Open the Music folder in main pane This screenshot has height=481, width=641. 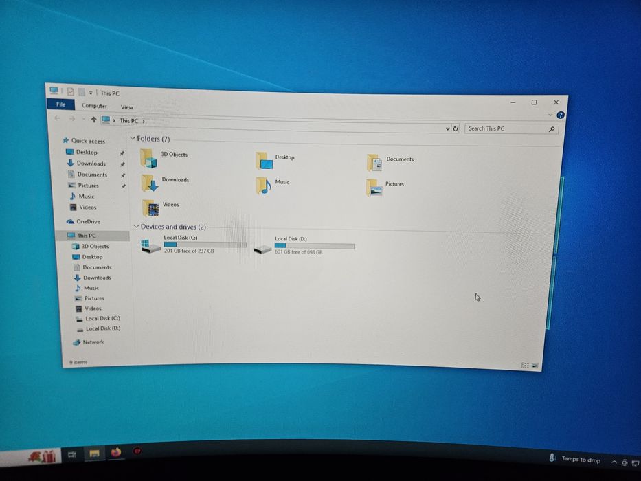pyautogui.click(x=264, y=186)
